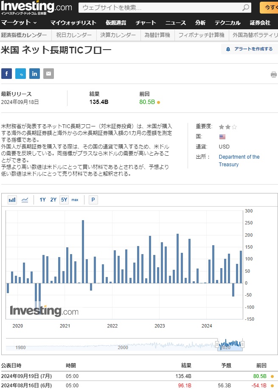Switch chart to bar chart view
Viewport: 278px width, 389px height.
[12, 200]
